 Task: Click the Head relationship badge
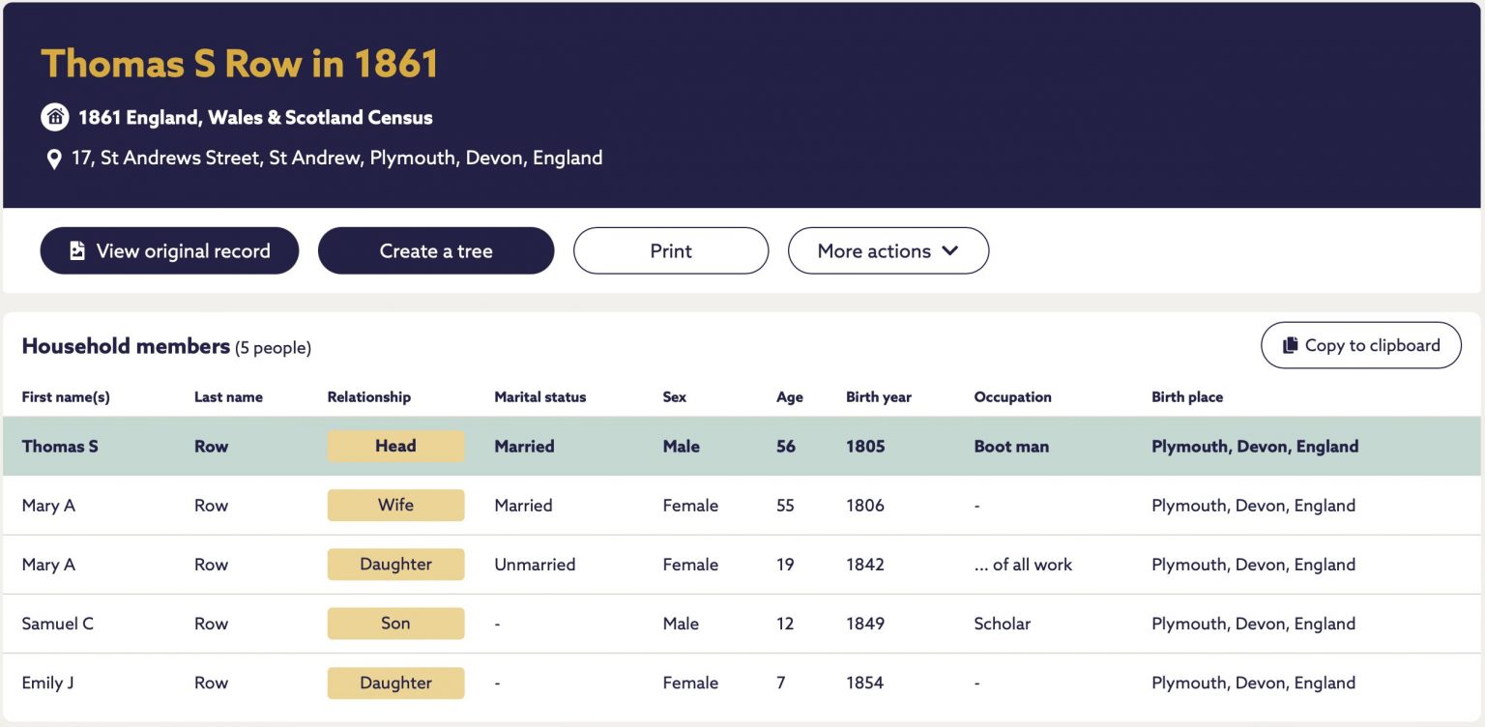pyautogui.click(x=395, y=447)
